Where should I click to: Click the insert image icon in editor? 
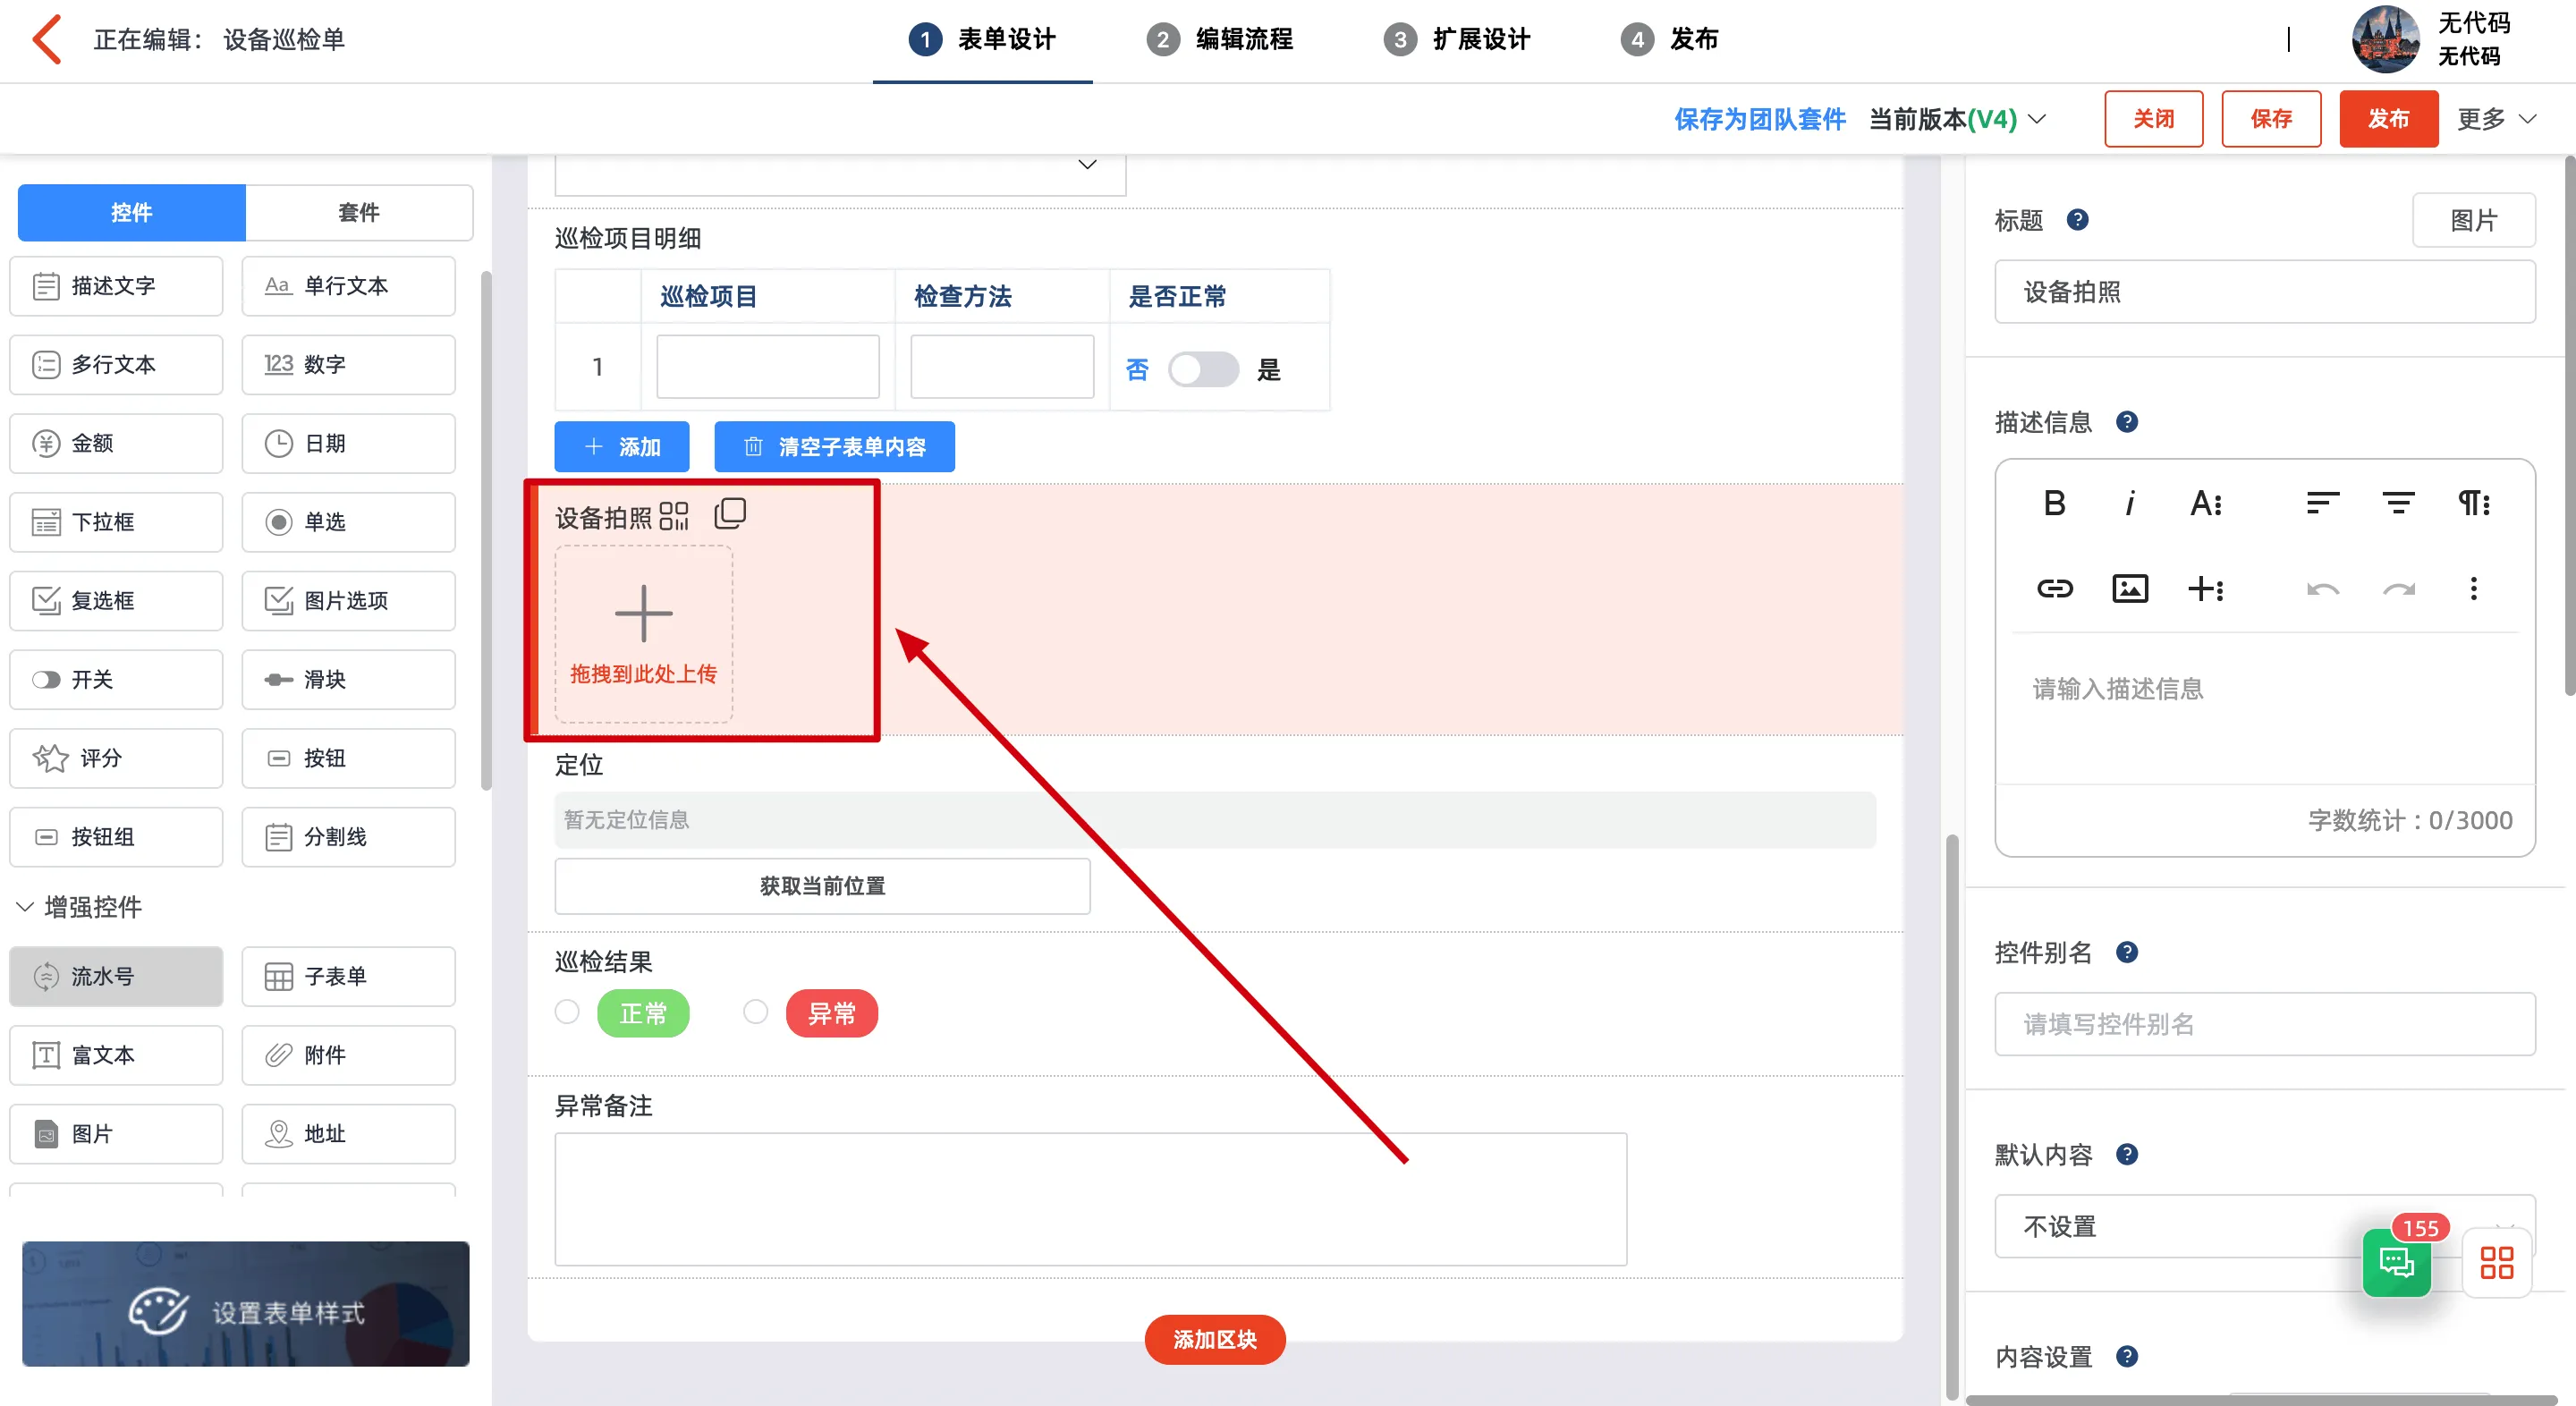pyautogui.click(x=2129, y=588)
